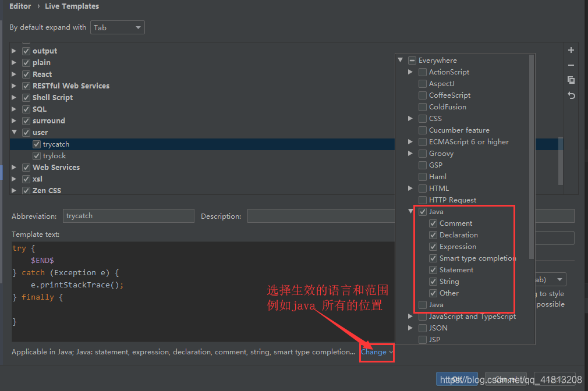This screenshot has height=391, width=588.
Task: Uncheck the Comment context under Java
Action: coord(433,223)
